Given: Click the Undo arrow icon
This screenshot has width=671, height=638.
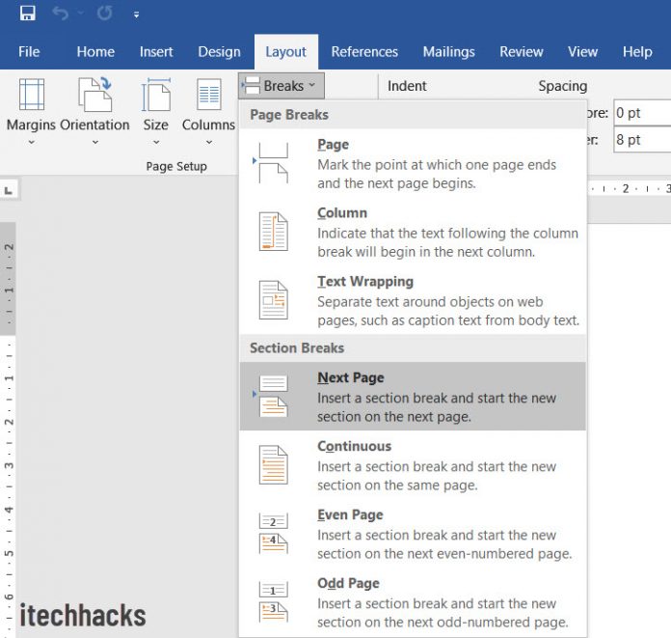Looking at the screenshot, I should coord(62,14).
